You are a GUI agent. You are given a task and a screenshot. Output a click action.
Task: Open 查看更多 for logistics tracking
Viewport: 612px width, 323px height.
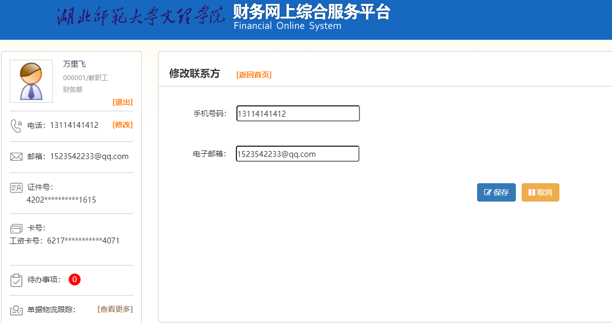pyautogui.click(x=115, y=309)
